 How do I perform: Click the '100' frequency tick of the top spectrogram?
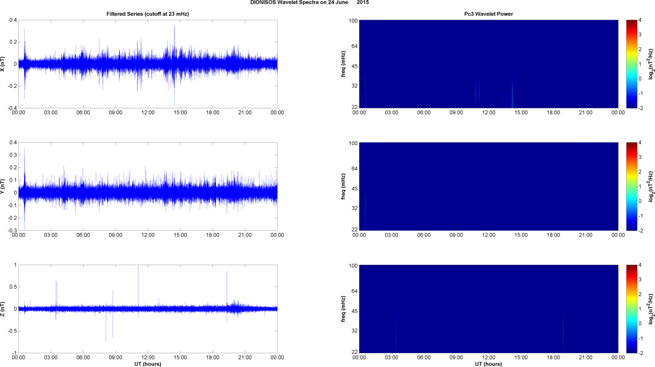click(x=353, y=21)
